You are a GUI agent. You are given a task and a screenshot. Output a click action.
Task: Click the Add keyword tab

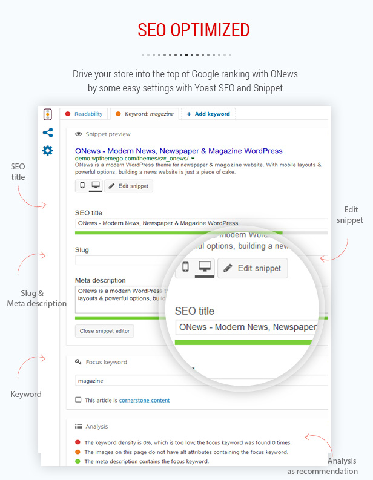(x=208, y=114)
